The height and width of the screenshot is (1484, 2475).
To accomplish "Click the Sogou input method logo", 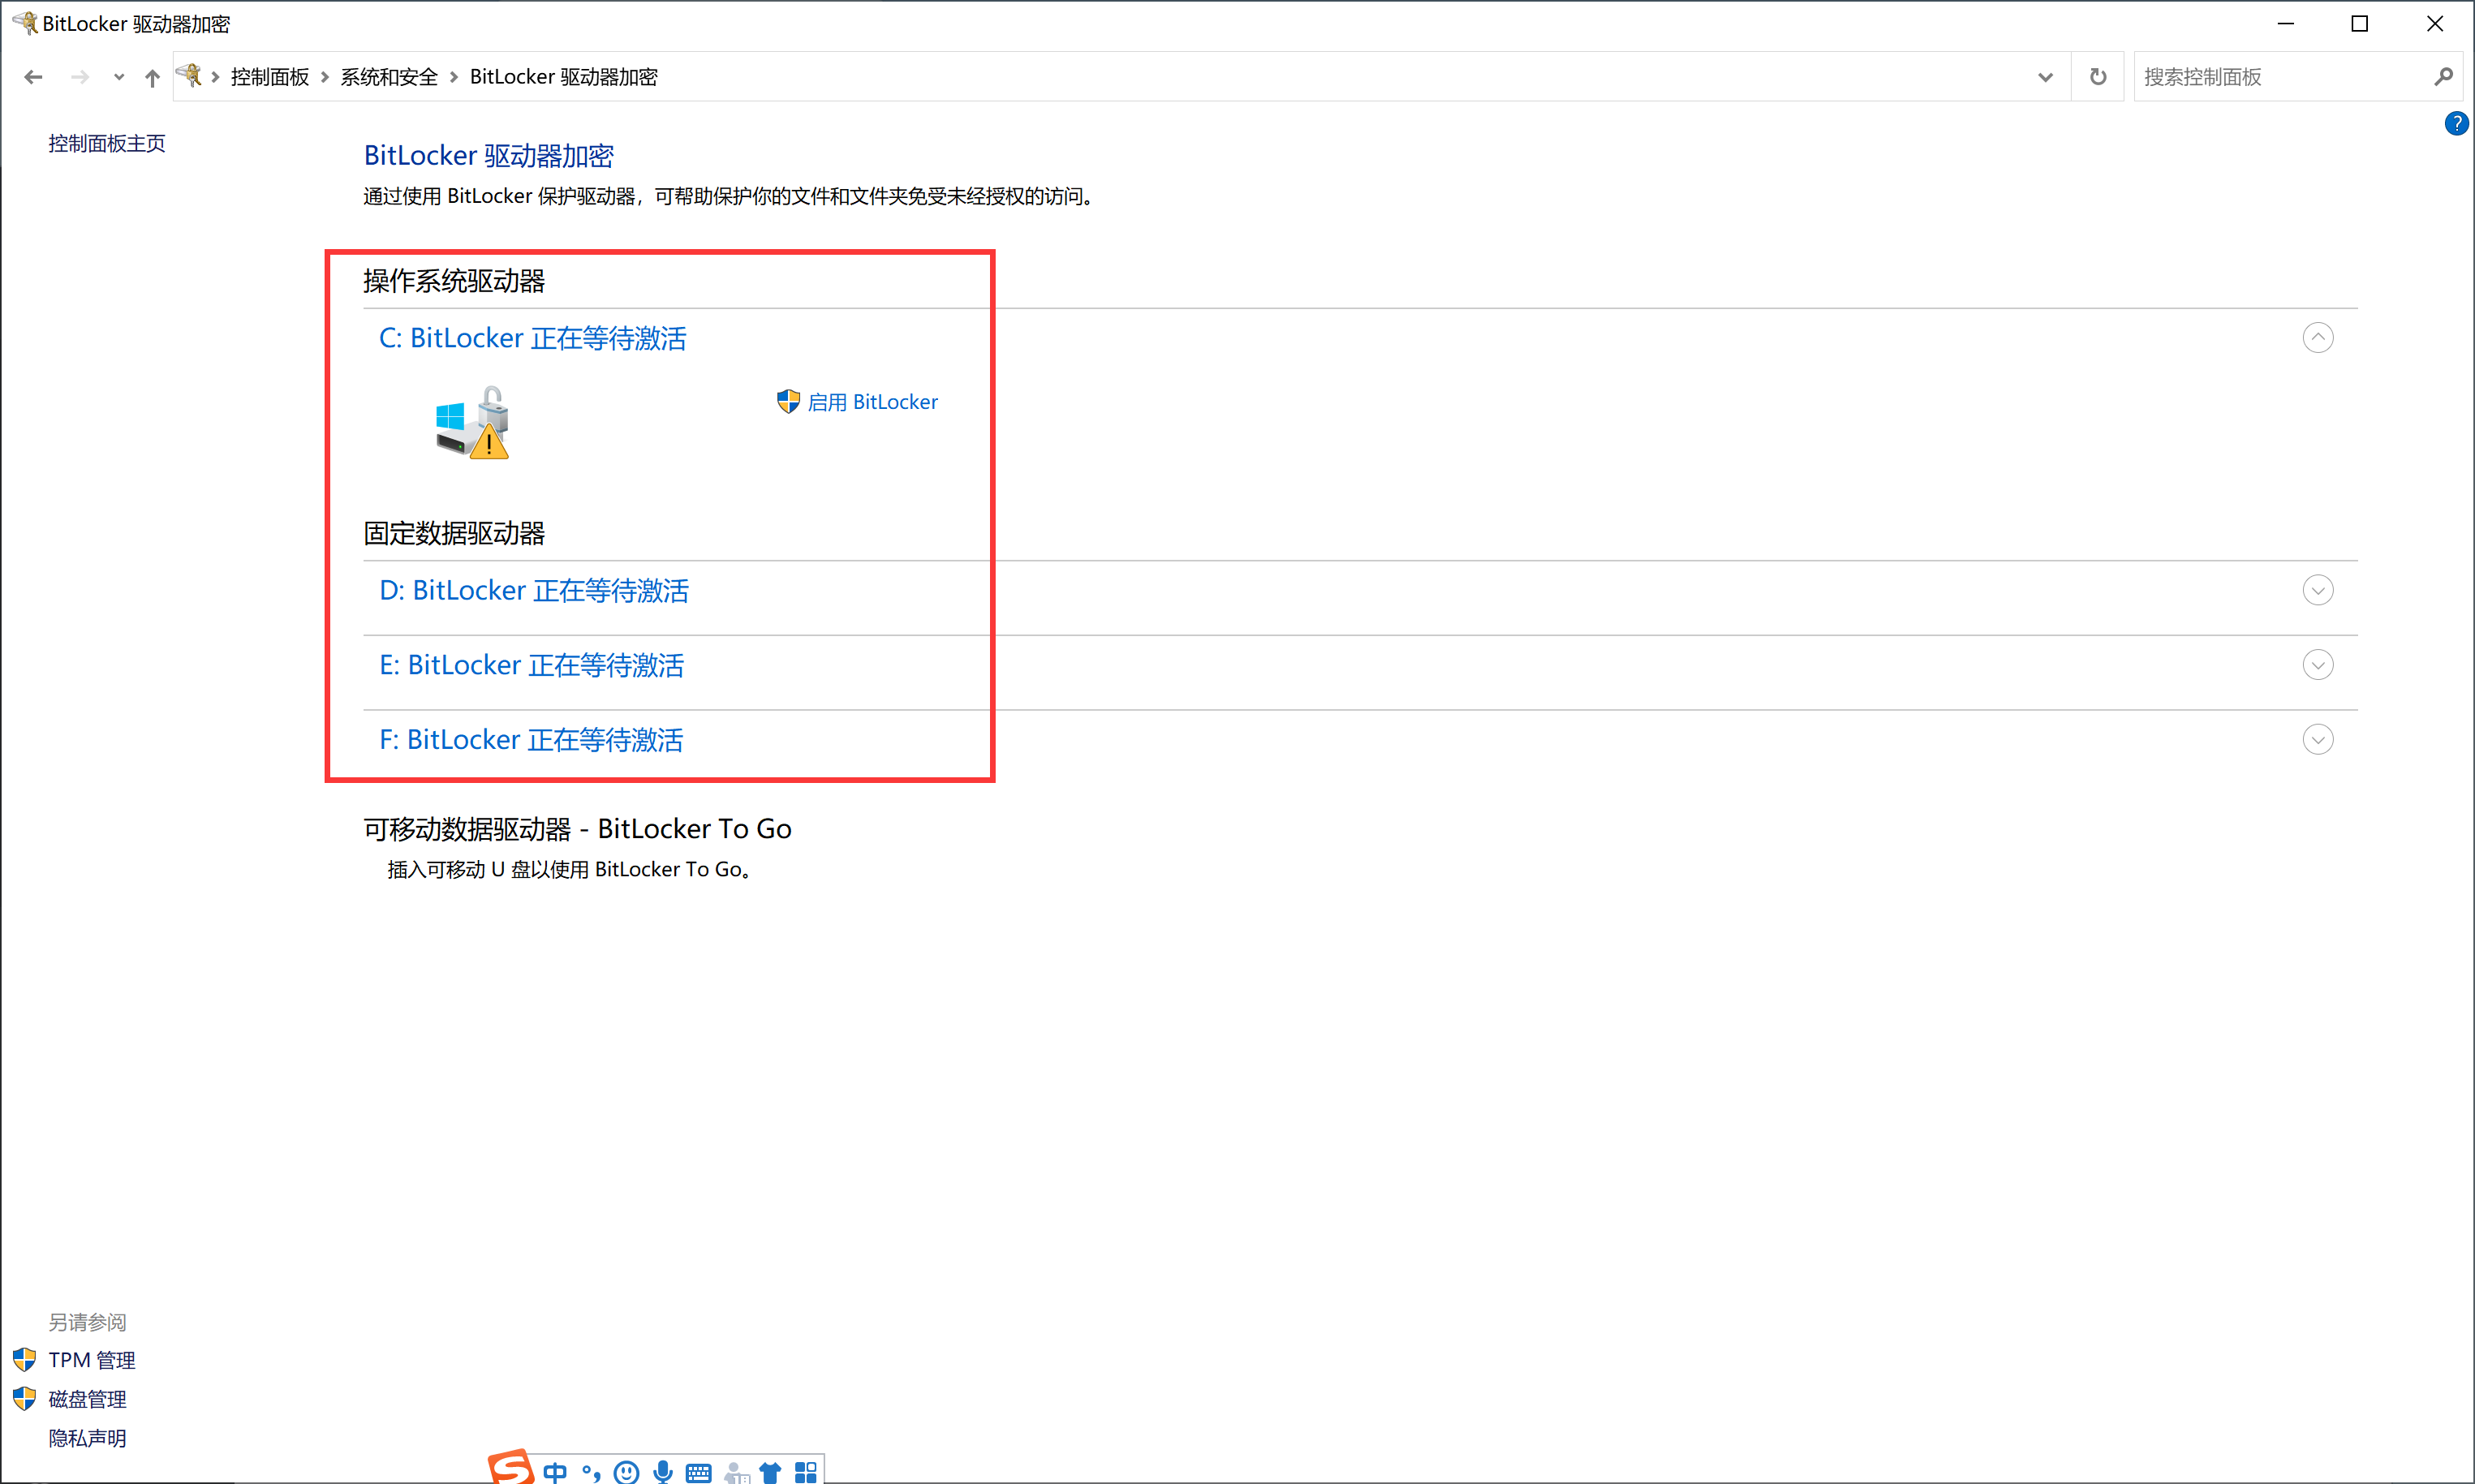I will (x=511, y=1468).
